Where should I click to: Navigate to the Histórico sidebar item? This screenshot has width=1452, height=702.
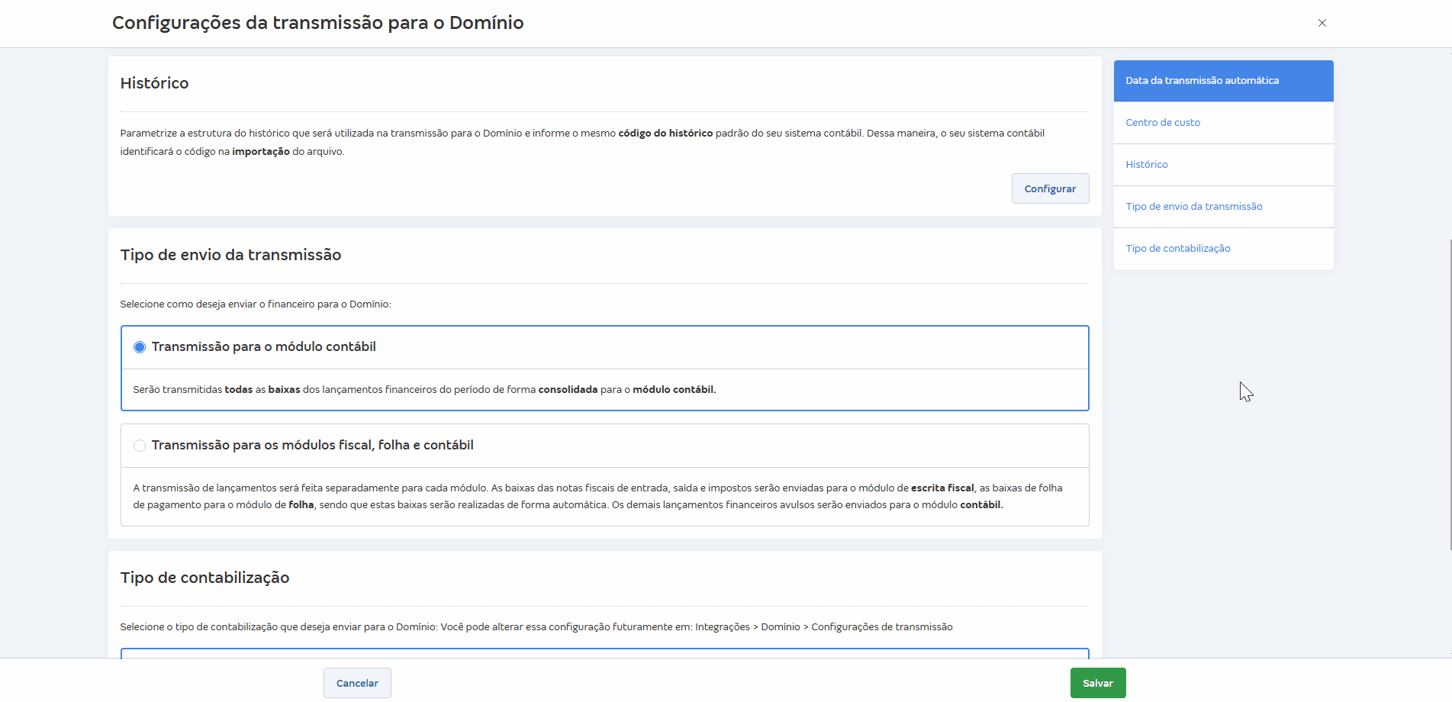[1146, 164]
